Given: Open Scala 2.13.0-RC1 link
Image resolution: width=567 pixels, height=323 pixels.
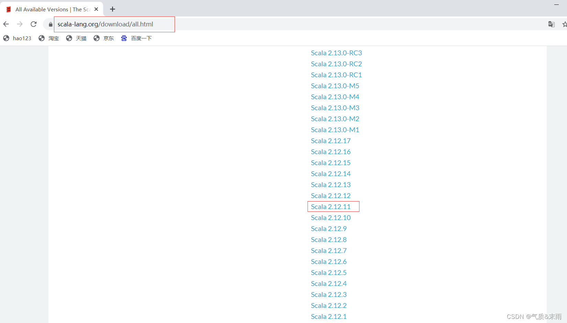Looking at the screenshot, I should 336,75.
